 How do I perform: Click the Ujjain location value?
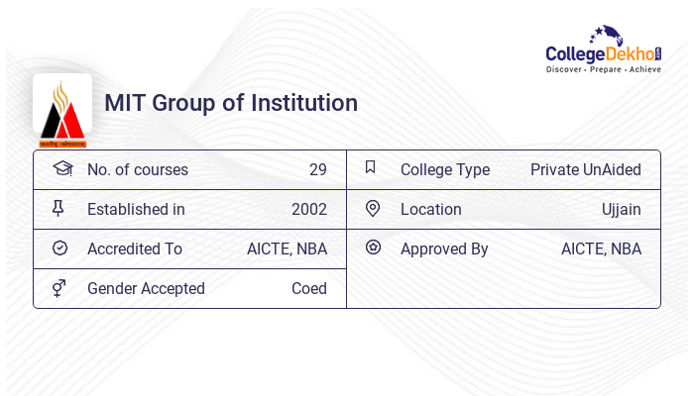pos(621,209)
